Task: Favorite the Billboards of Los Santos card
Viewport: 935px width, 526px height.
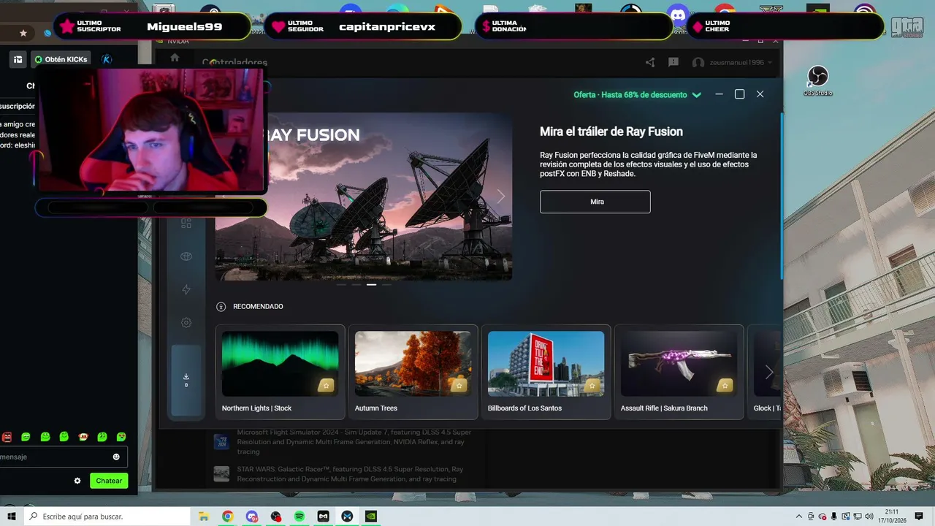Action: (x=592, y=385)
